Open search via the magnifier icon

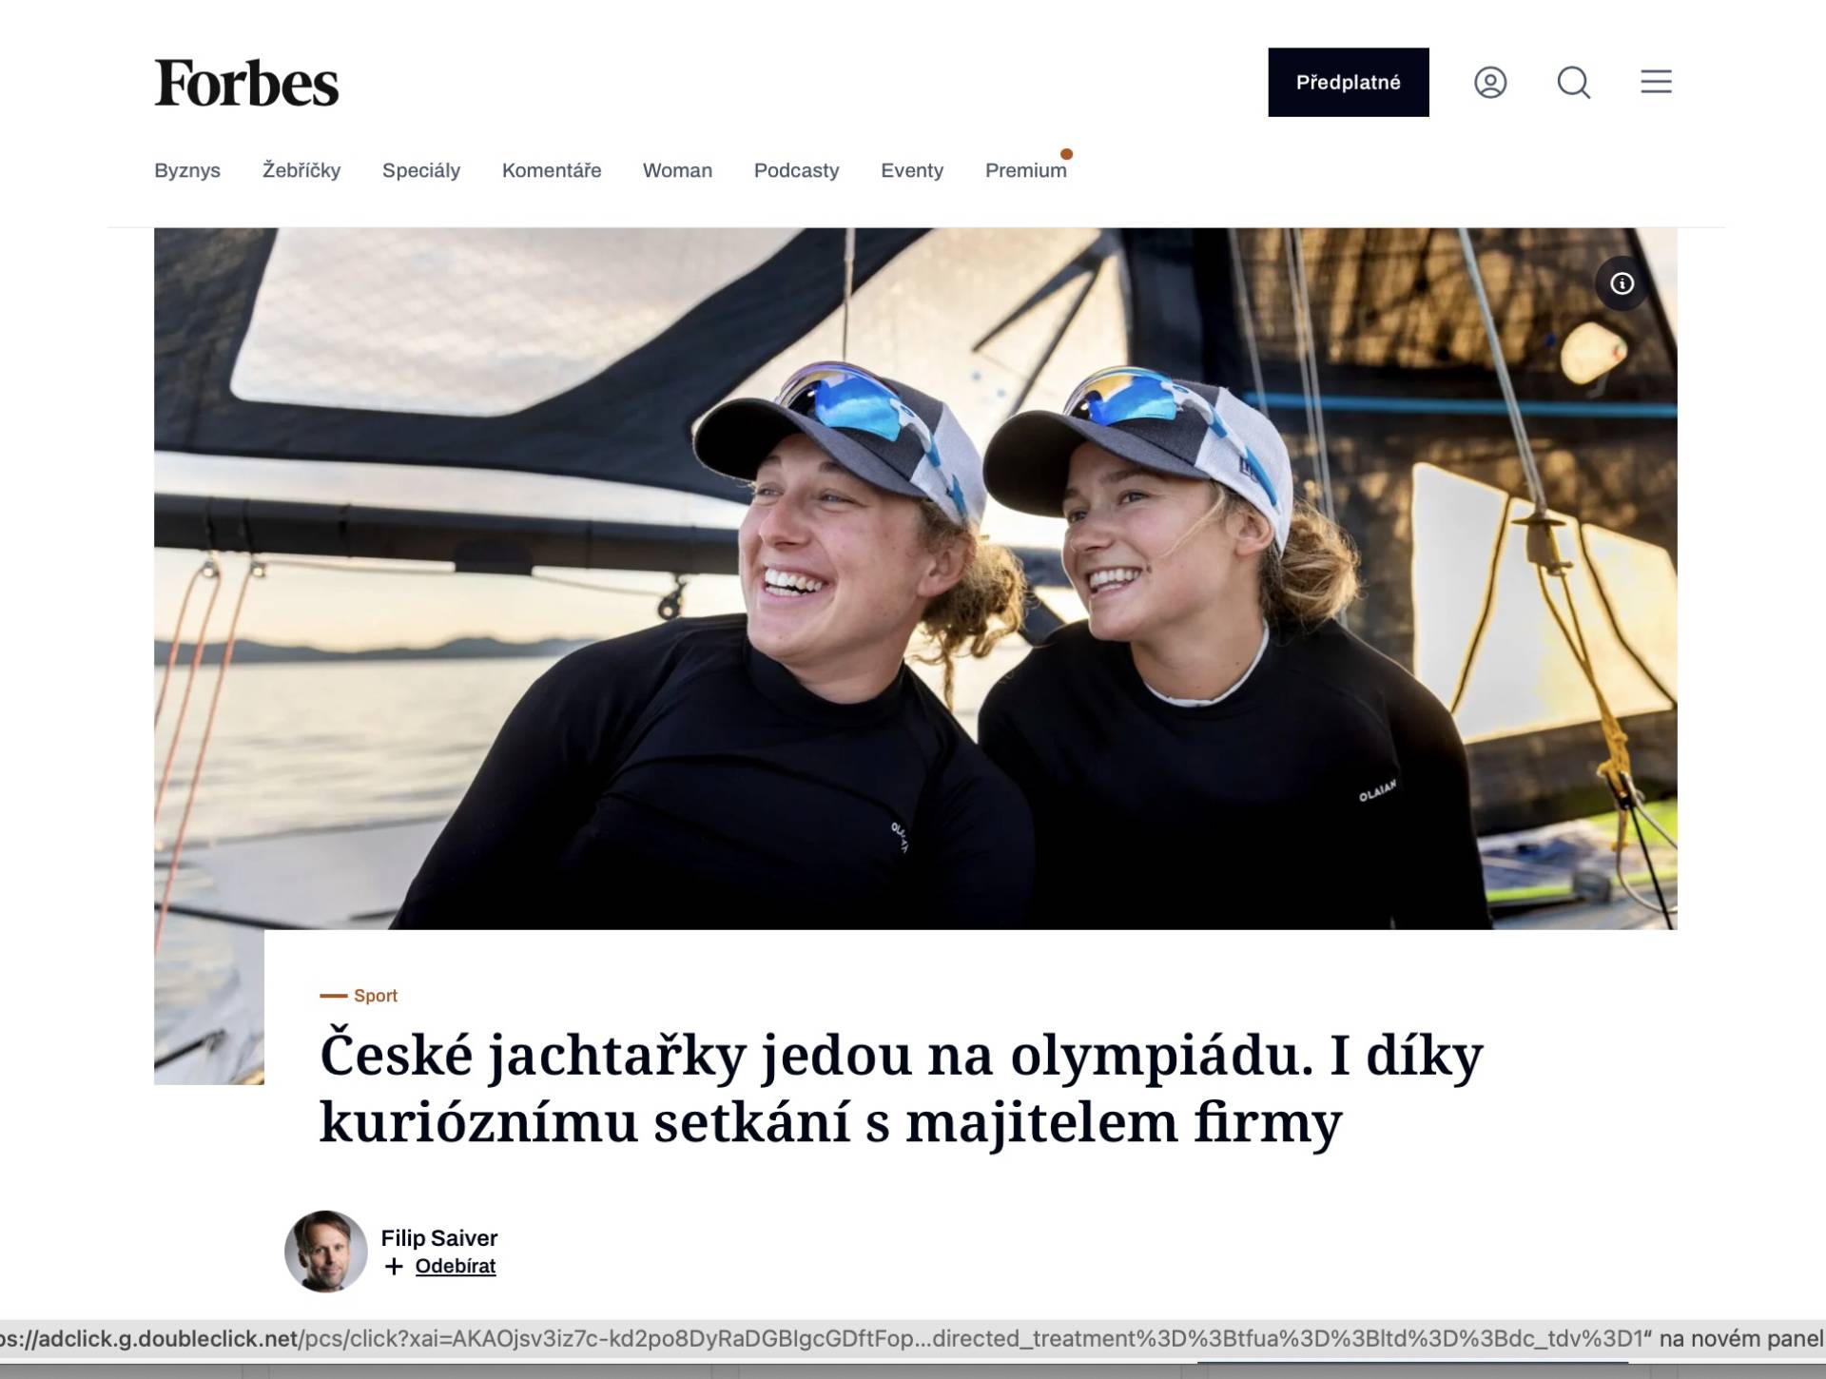pos(1573,83)
